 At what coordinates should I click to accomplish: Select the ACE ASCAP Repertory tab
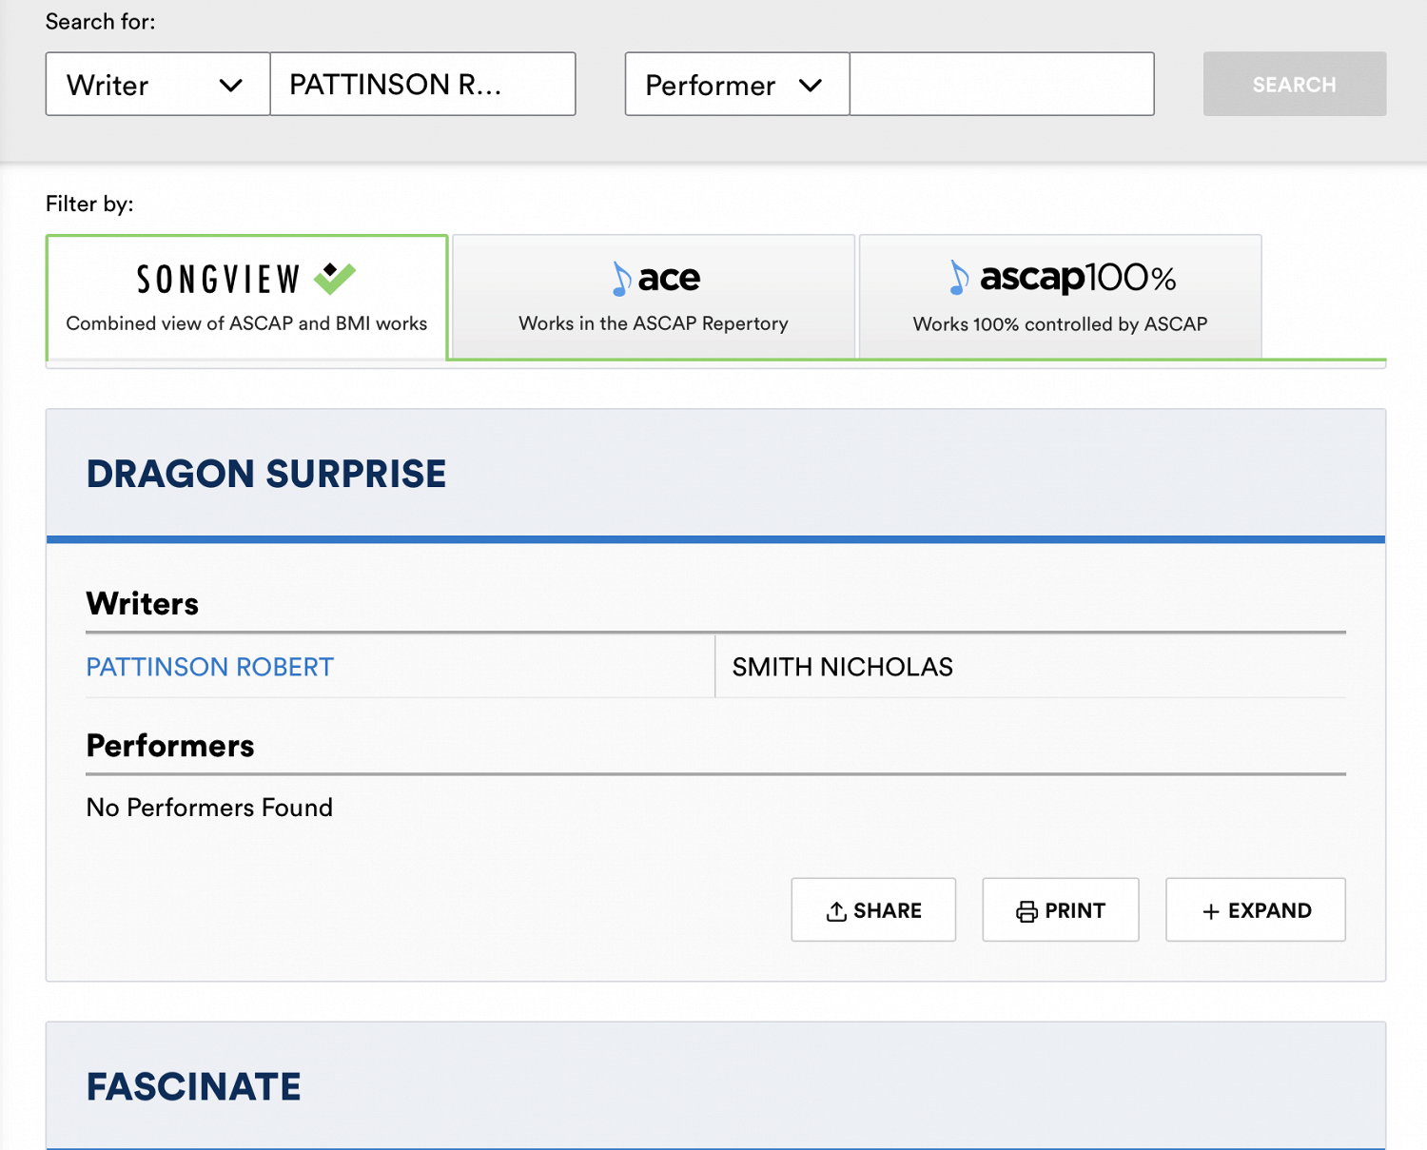tap(654, 298)
